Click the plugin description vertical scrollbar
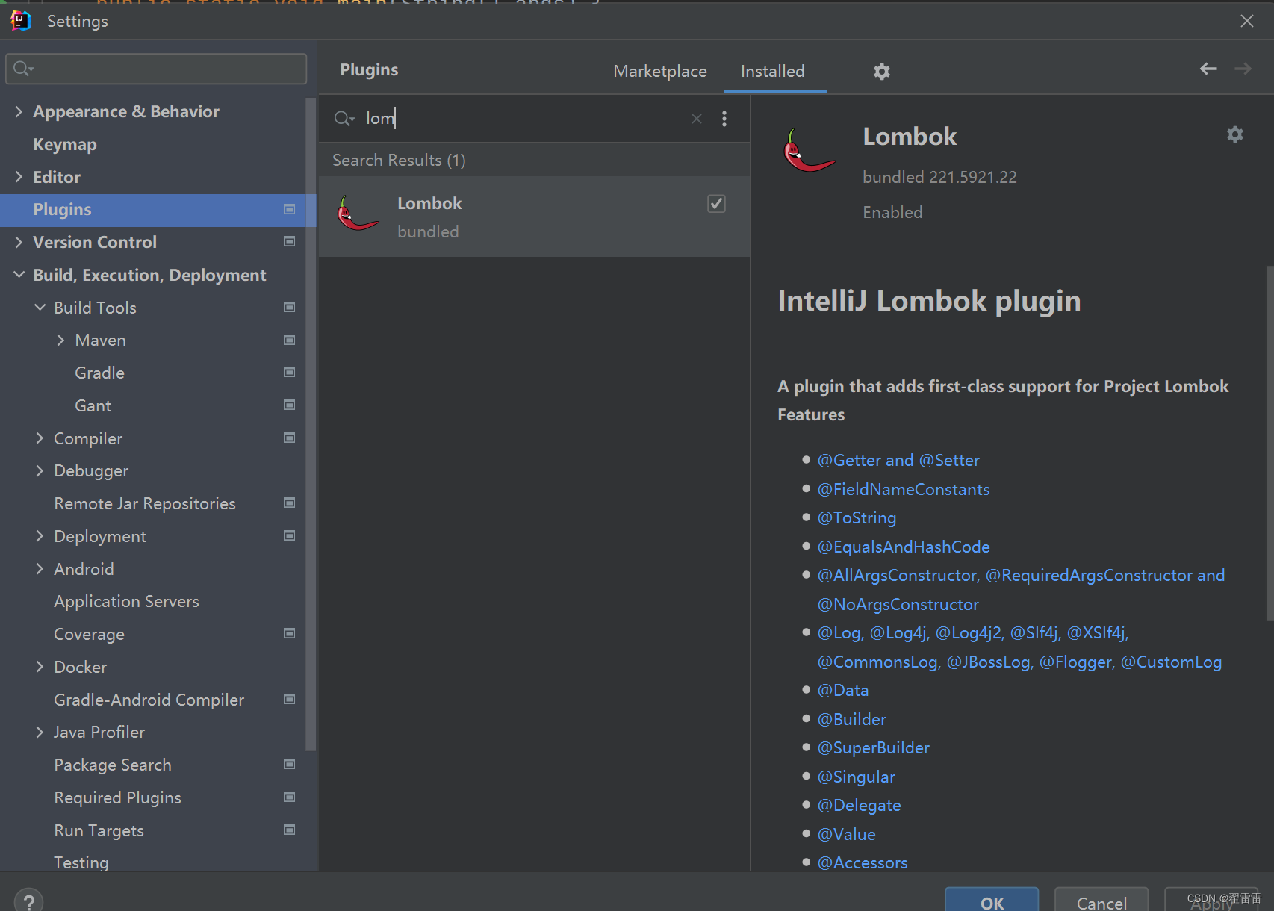 (x=1270, y=442)
